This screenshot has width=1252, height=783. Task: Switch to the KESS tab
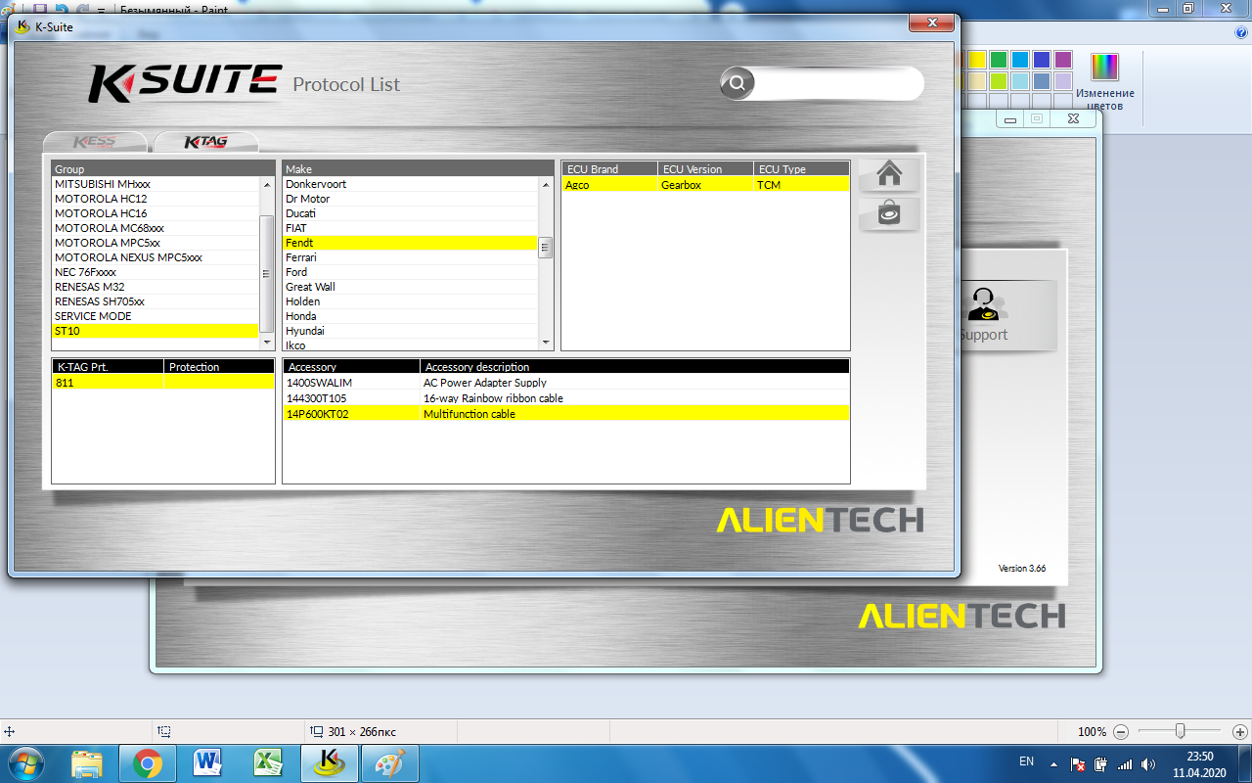coord(95,142)
